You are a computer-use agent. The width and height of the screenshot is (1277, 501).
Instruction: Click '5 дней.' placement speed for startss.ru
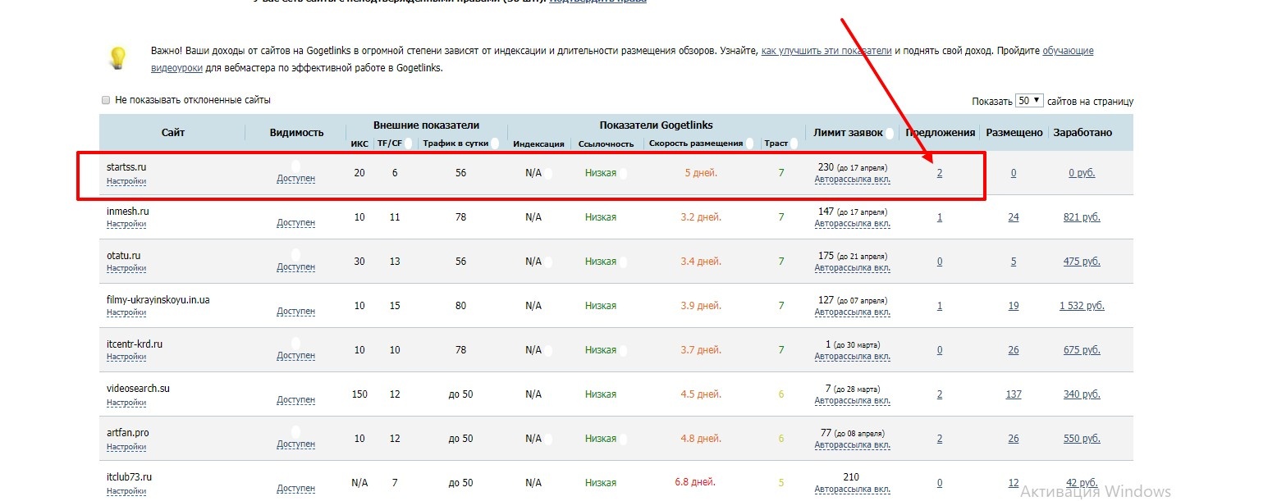click(701, 173)
